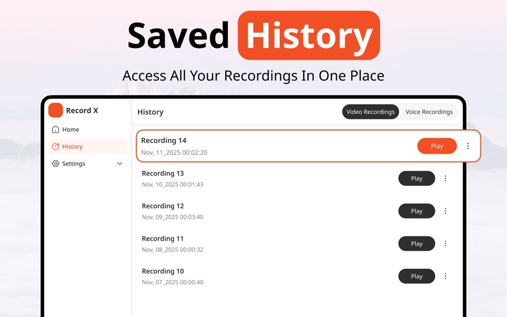Click the Play button for Recording 13
Image resolution: width=507 pixels, height=317 pixels.
coord(417,178)
